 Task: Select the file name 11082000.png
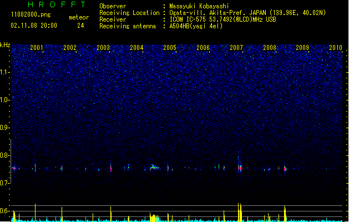31,14
